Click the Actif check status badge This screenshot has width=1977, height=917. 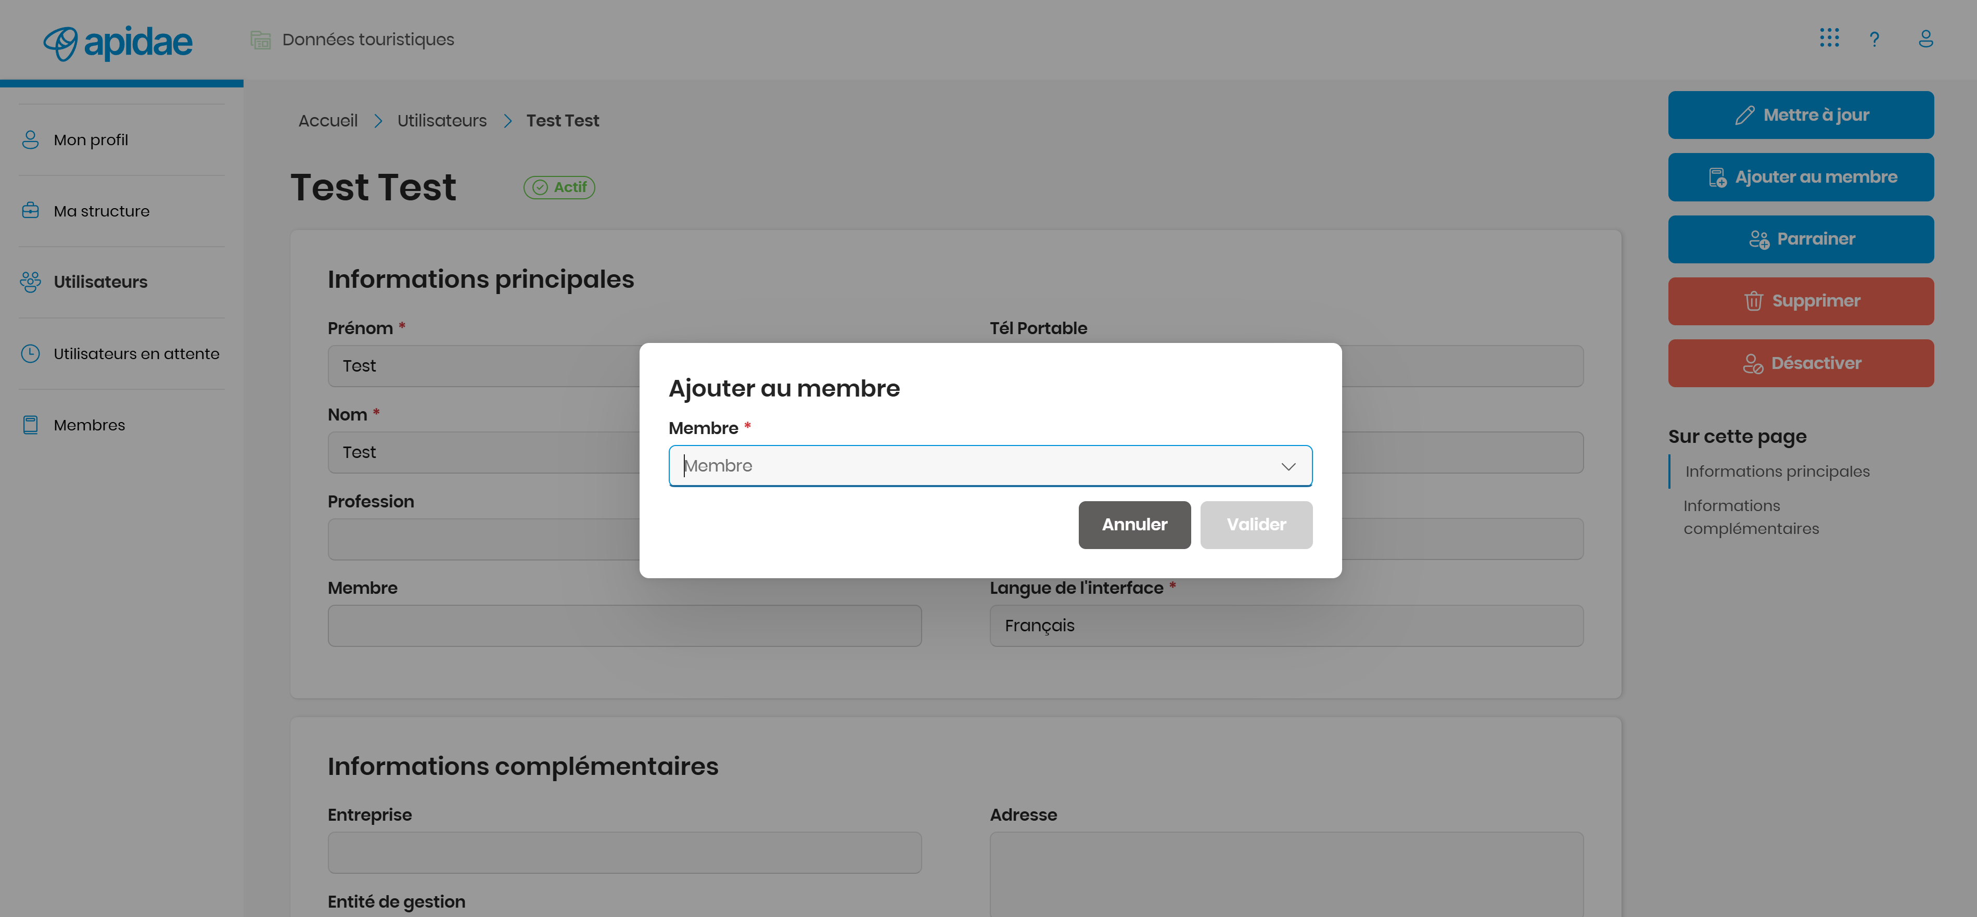coord(559,187)
